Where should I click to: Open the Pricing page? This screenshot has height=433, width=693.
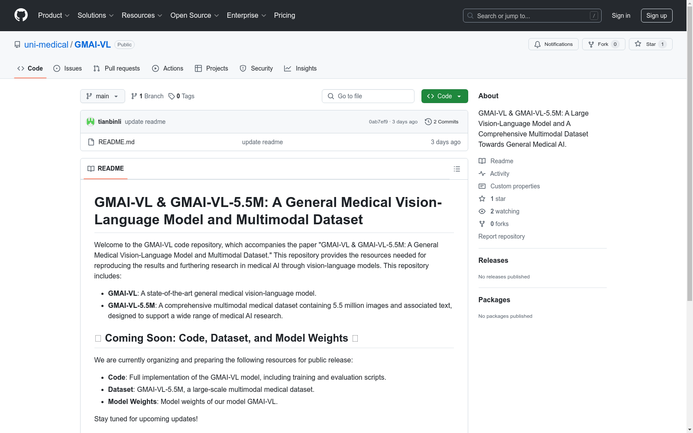[x=285, y=16]
